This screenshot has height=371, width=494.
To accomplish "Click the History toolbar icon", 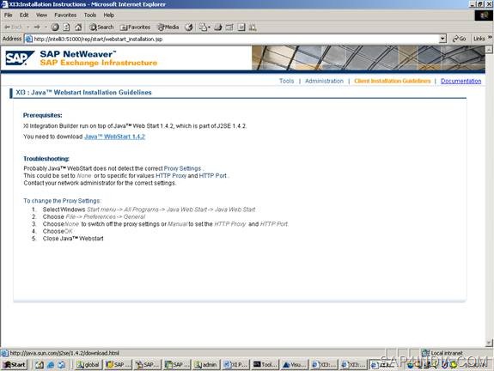I will [x=189, y=27].
